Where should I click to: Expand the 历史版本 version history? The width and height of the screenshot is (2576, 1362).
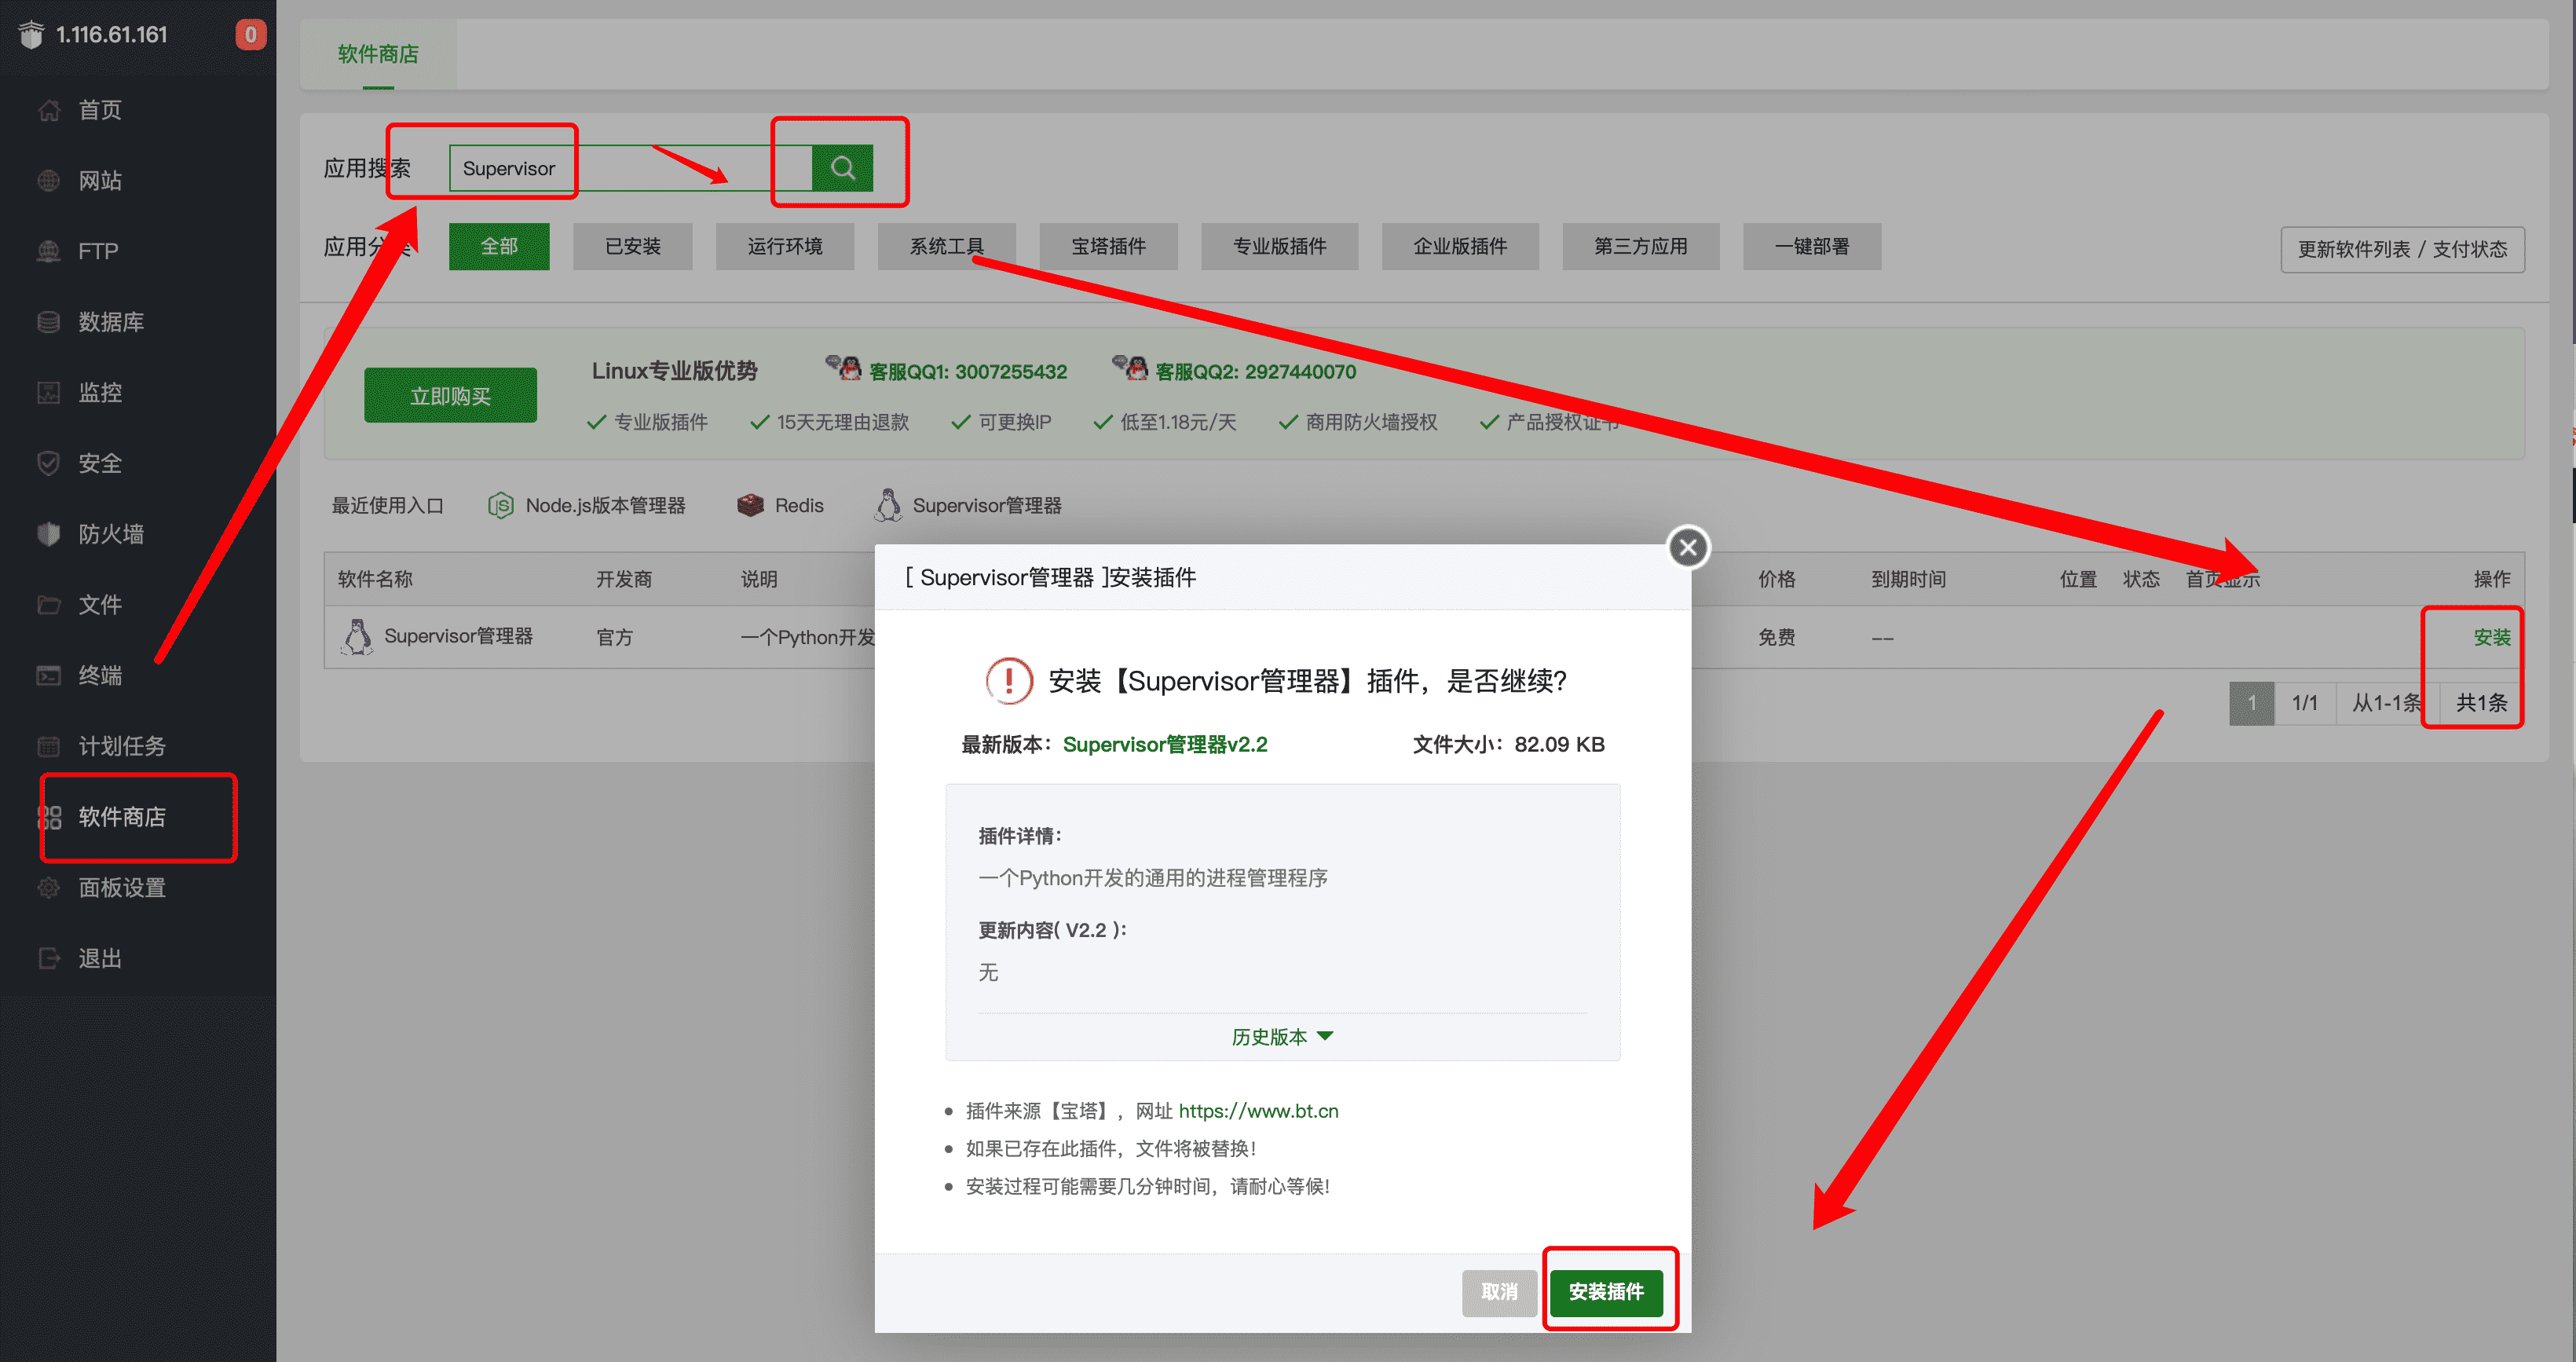1282,1037
